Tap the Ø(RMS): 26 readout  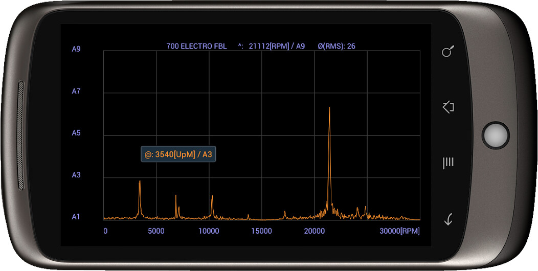pyautogui.click(x=336, y=46)
